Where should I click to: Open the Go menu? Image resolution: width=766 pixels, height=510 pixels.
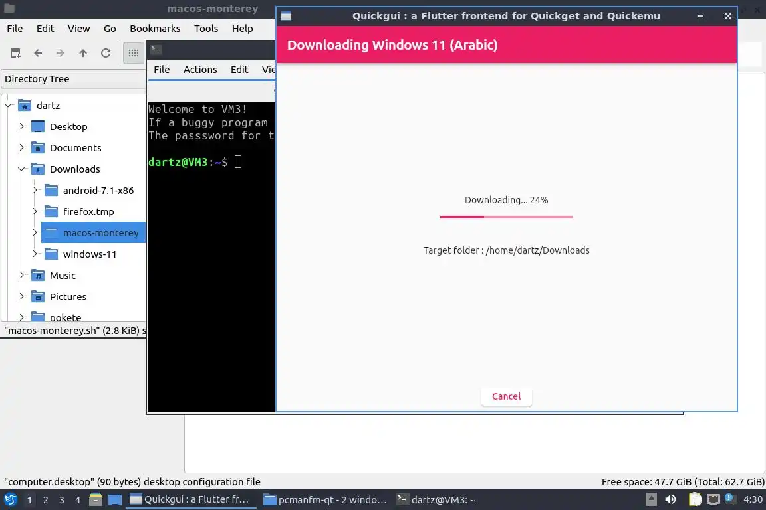[x=110, y=29]
